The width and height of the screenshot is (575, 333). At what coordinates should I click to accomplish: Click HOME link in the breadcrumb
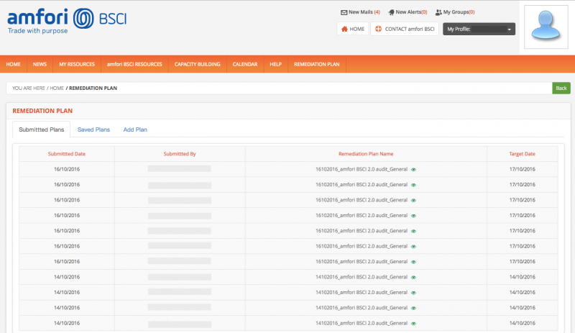(x=57, y=88)
